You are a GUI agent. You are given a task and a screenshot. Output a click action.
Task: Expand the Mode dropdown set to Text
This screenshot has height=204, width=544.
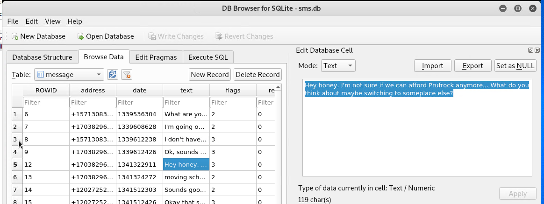(338, 65)
